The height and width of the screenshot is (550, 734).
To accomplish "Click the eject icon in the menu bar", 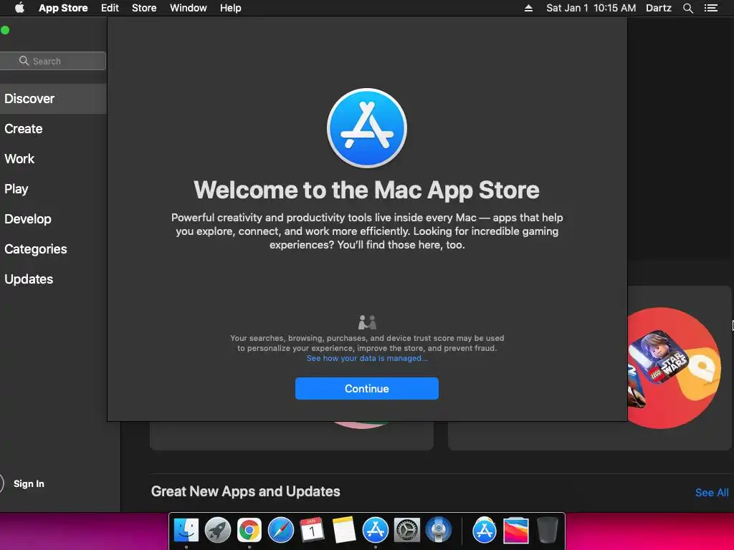I will (528, 8).
